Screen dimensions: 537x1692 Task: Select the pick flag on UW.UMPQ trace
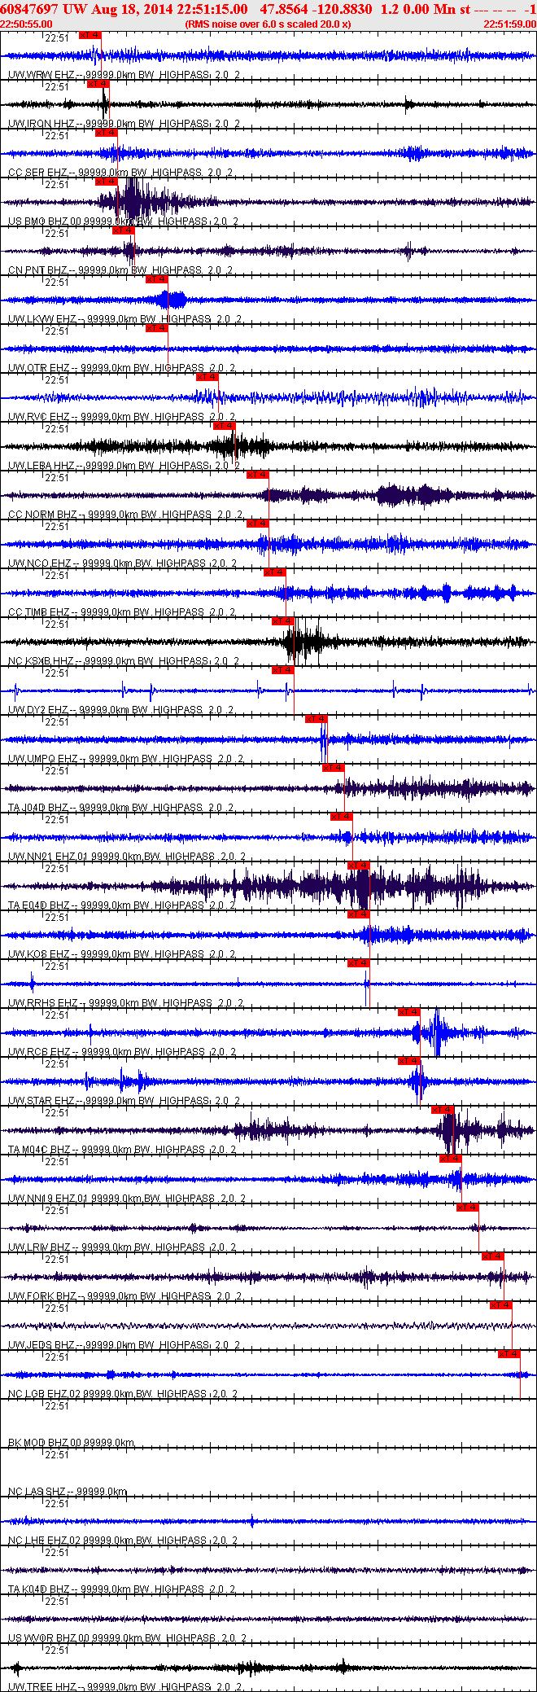(316, 719)
